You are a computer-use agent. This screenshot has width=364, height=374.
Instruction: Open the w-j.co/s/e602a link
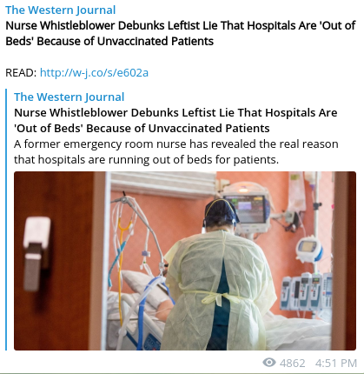click(94, 72)
